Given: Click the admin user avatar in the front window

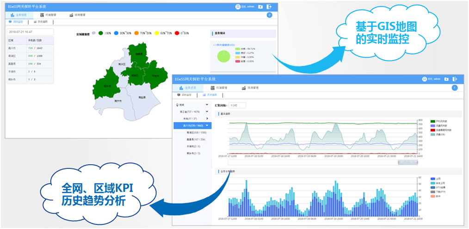Looking at the screenshot, I should [x=425, y=79].
